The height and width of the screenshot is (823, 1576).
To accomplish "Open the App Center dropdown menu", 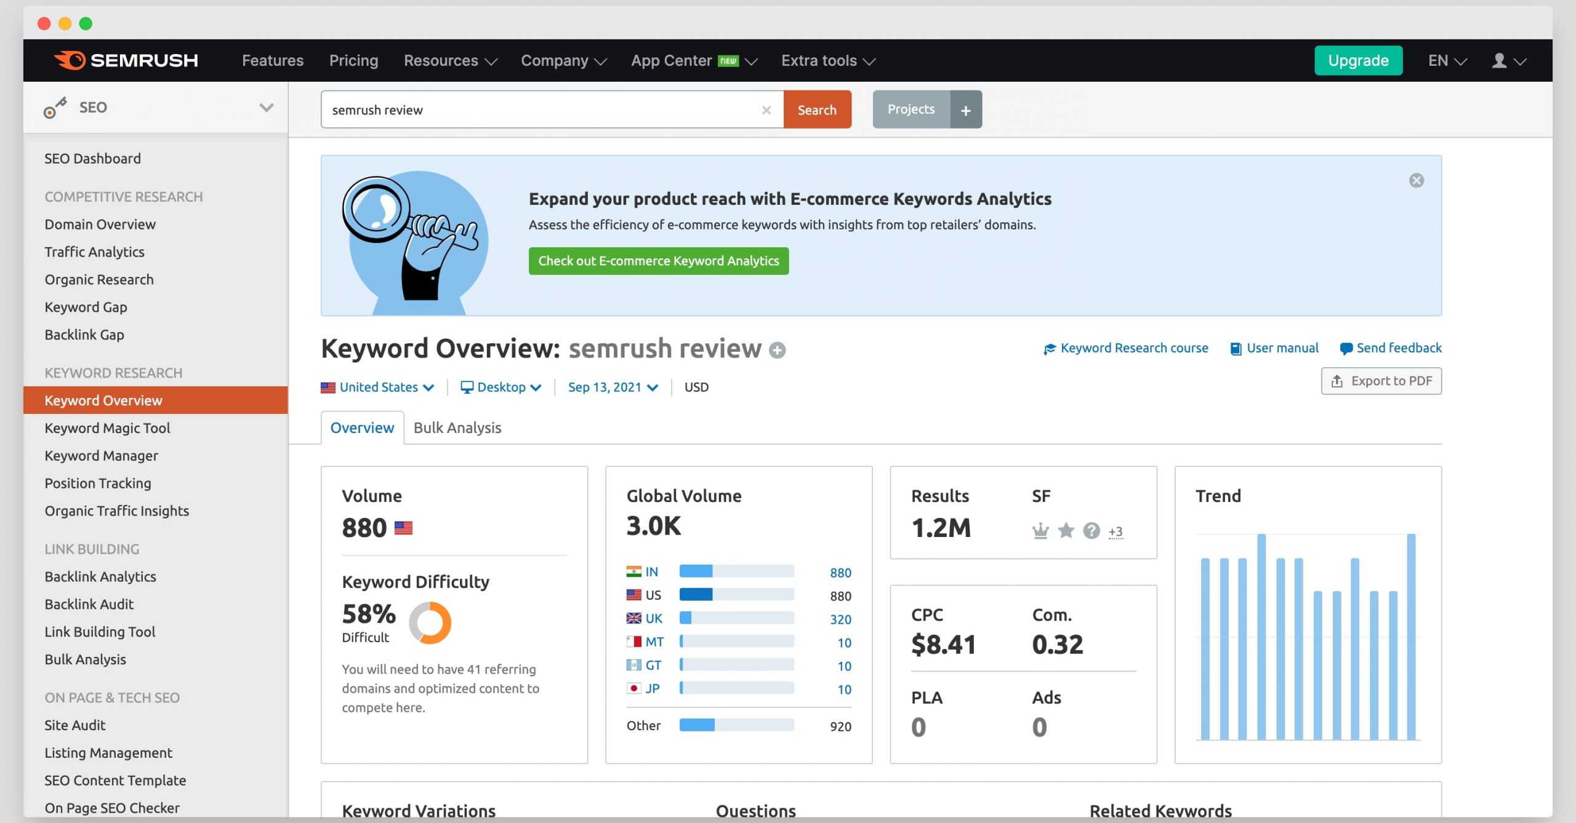I will (x=694, y=60).
